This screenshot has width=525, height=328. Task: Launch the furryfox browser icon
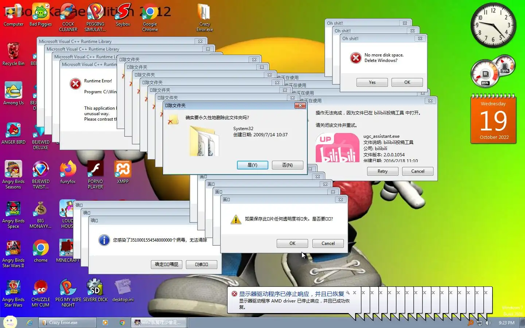[68, 172]
